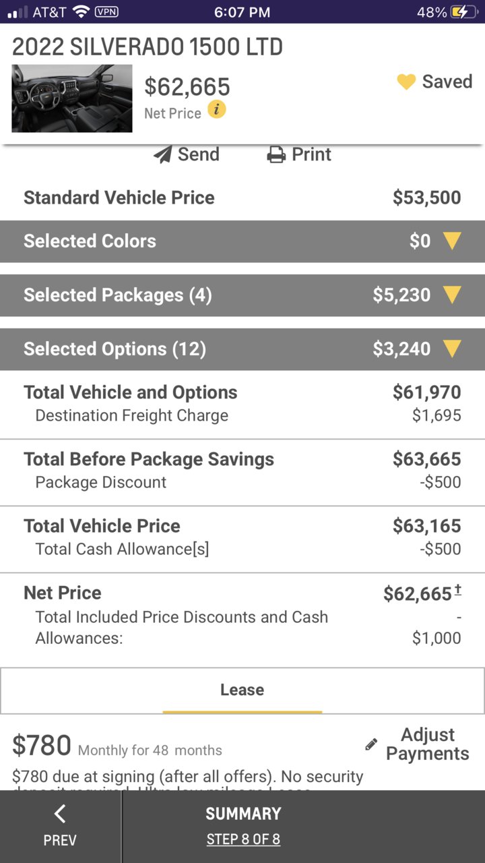Click the Net Price dagger footnote mark
Viewport: 485px width, 863px height.
[x=458, y=590]
